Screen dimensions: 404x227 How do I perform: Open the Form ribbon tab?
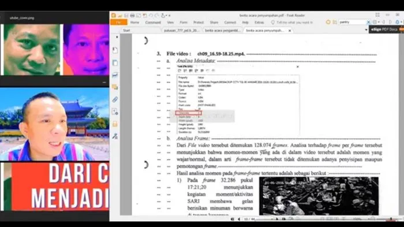pos(183,23)
